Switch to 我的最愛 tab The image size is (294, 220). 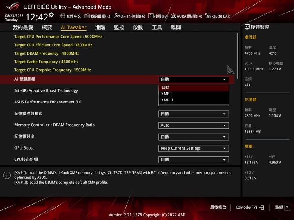point(23,28)
